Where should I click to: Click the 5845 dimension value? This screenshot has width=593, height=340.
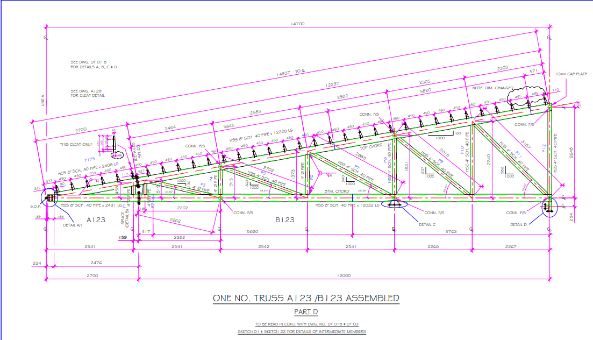[229, 126]
